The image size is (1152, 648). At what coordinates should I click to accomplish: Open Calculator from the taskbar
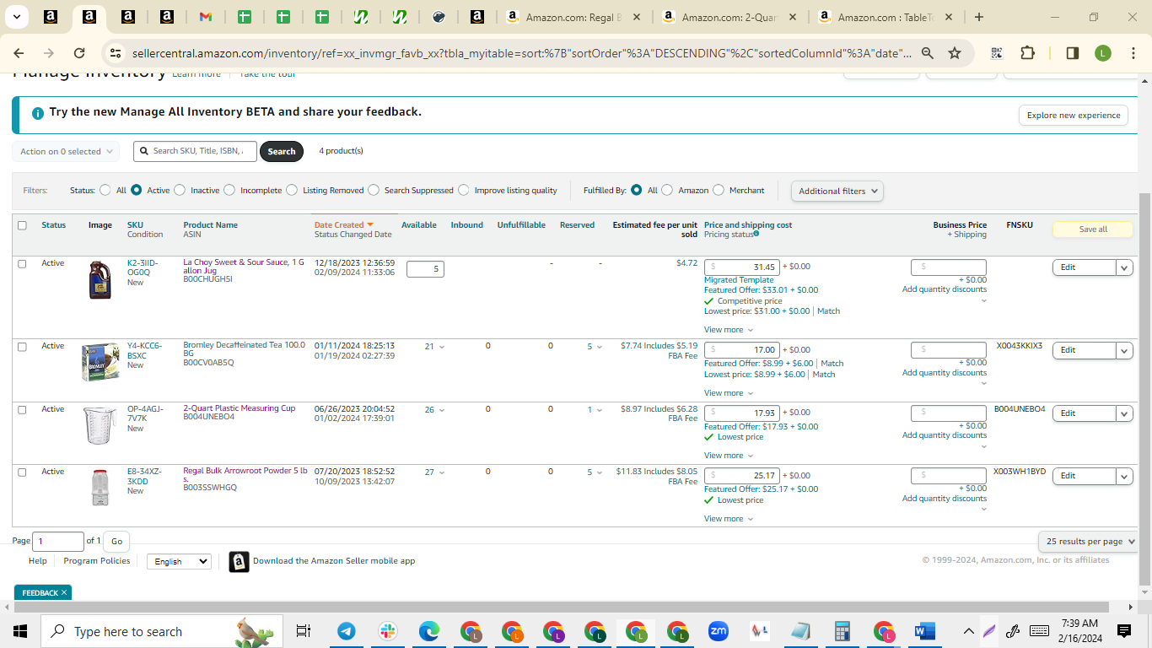(x=841, y=631)
